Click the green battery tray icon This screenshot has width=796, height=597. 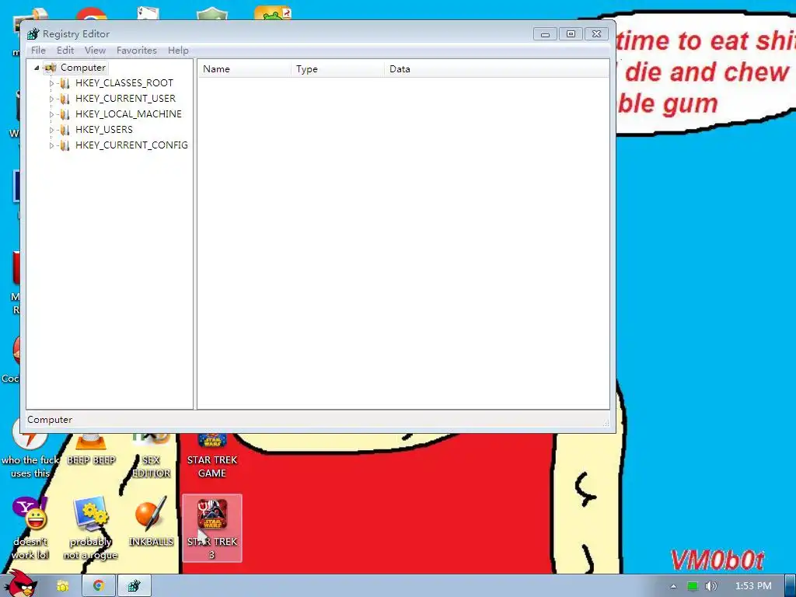(x=693, y=586)
